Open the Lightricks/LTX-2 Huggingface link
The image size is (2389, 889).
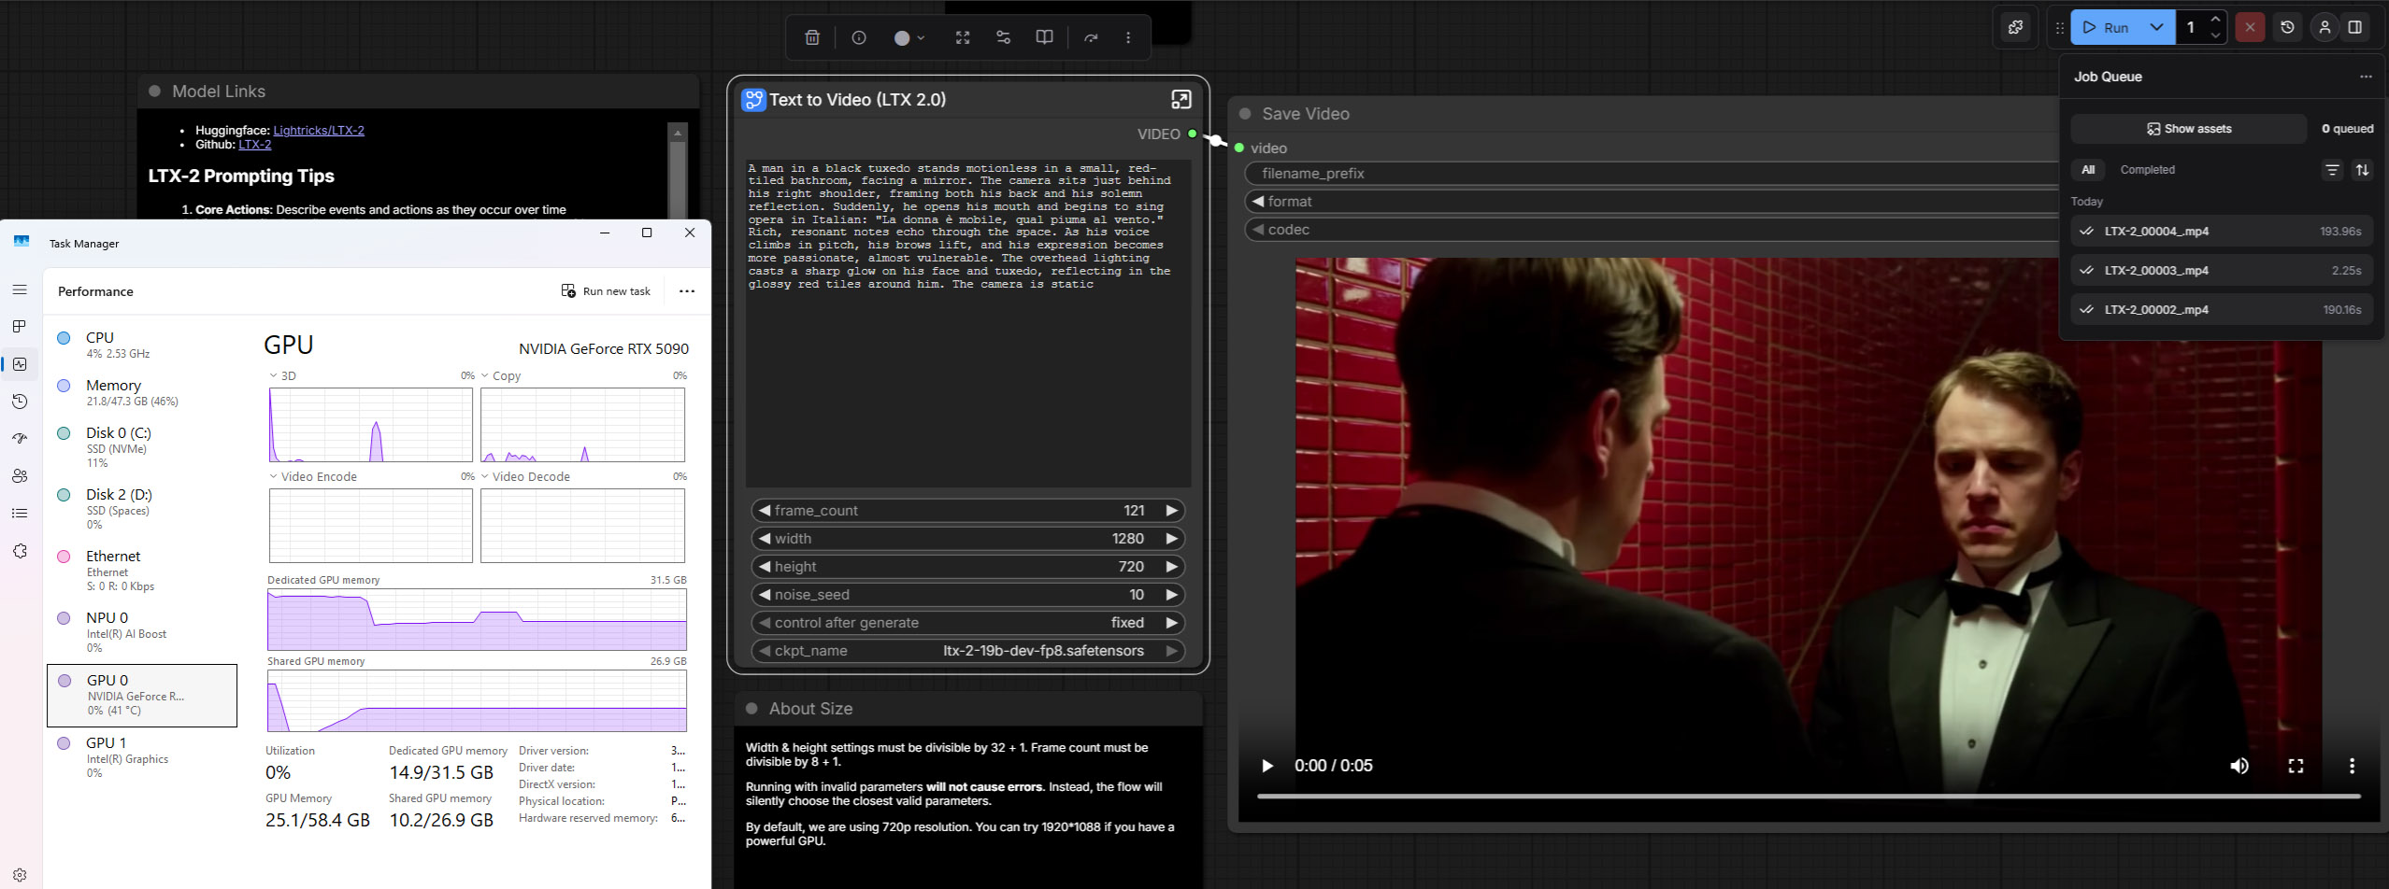coord(319,131)
